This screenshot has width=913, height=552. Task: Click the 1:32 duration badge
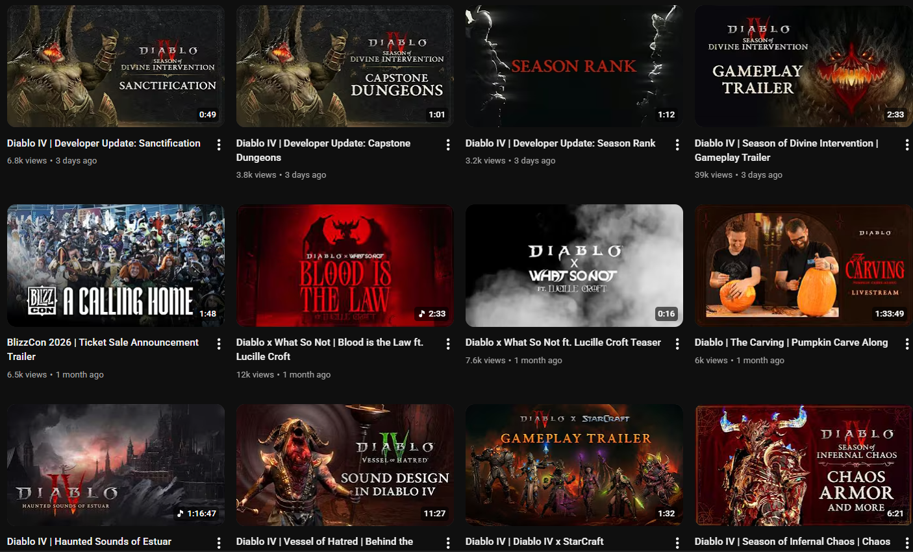point(666,514)
